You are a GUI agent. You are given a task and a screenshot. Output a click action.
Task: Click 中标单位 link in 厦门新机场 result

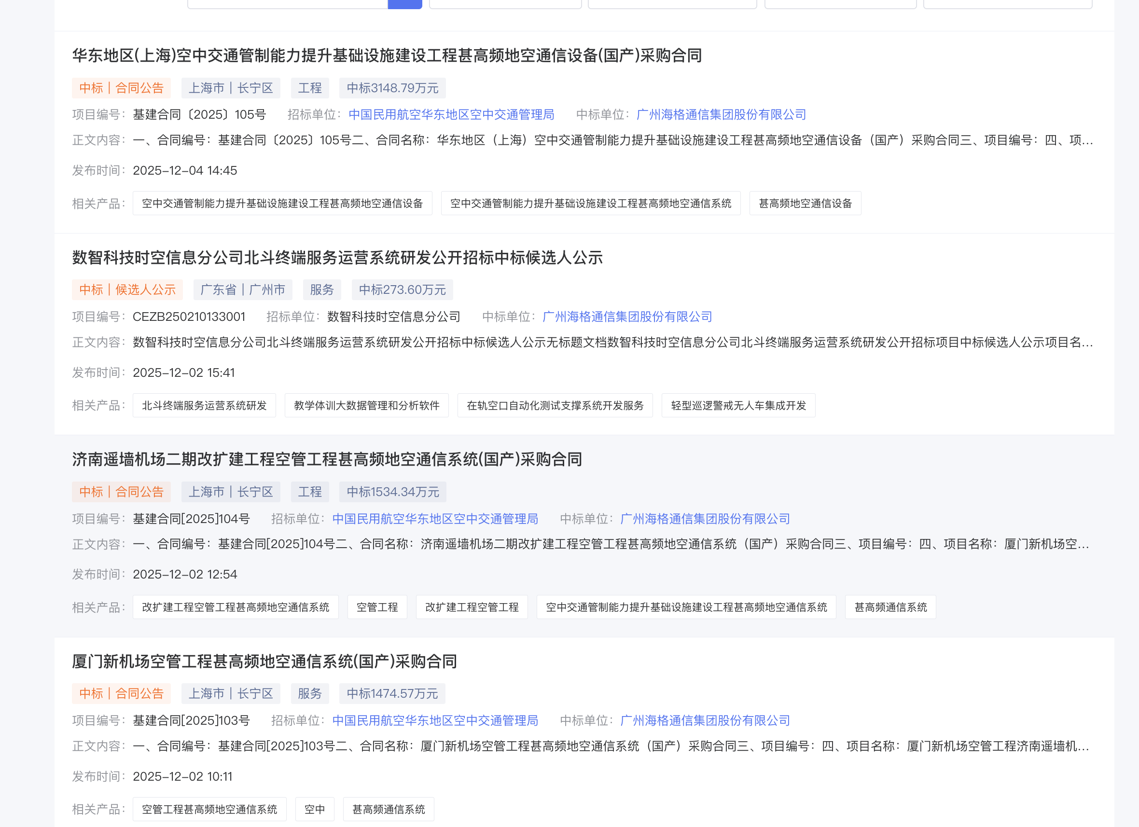tap(705, 720)
